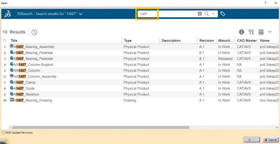This screenshot has width=280, height=144.
Task: Sort by Description column header
Action: [x=171, y=41]
